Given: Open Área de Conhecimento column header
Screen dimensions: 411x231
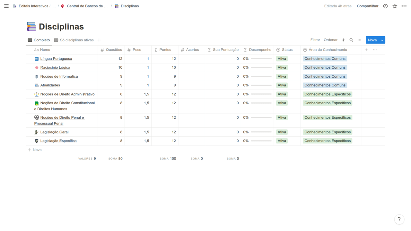Looking at the screenshot, I should [331, 50].
